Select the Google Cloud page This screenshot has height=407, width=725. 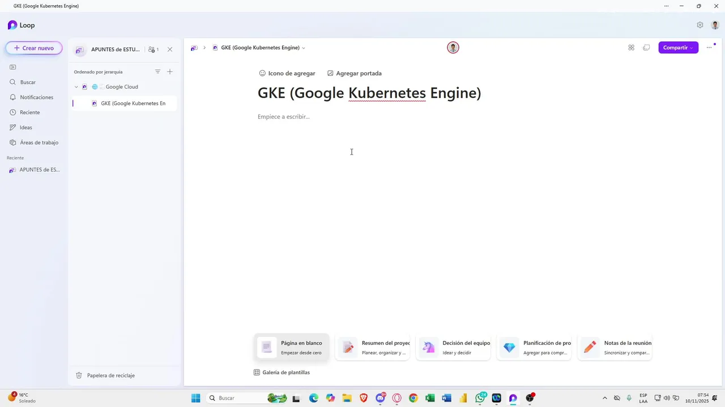coord(122,87)
